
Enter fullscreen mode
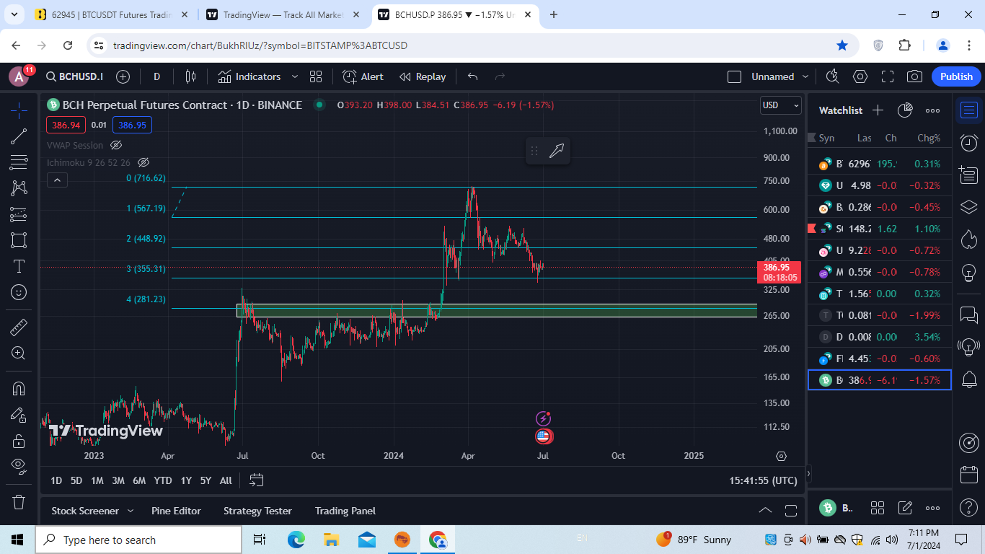[888, 76]
